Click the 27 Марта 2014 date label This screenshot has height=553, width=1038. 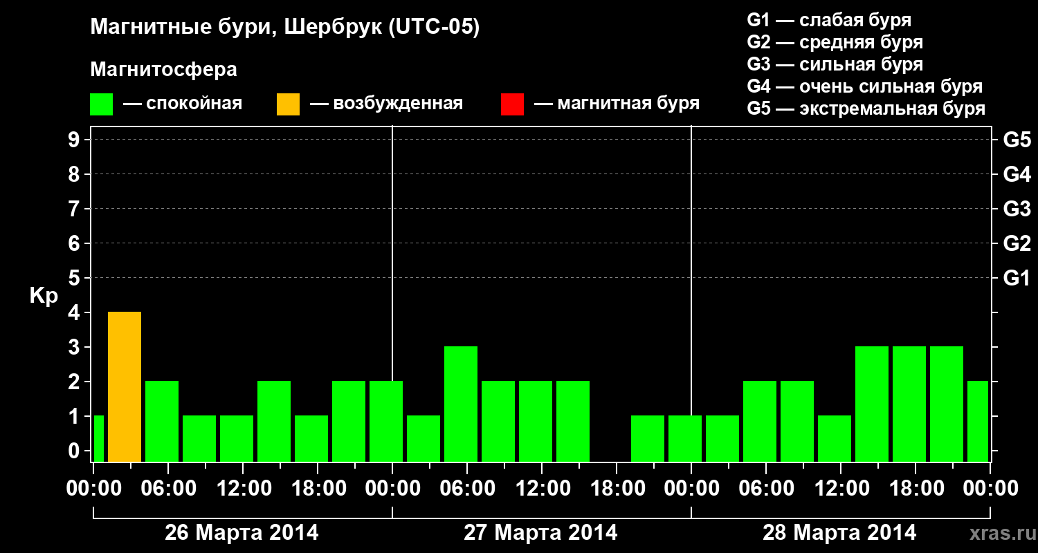point(540,533)
